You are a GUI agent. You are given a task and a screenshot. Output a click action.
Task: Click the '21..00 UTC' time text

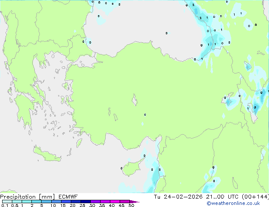pyautogui.click(x=222, y=197)
